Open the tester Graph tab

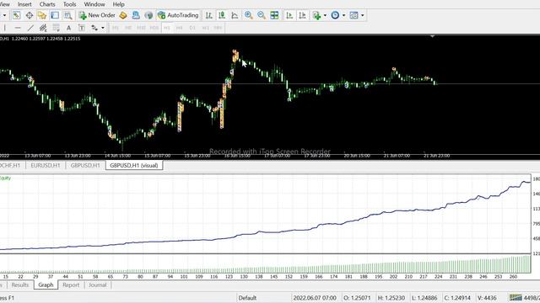[x=46, y=284]
